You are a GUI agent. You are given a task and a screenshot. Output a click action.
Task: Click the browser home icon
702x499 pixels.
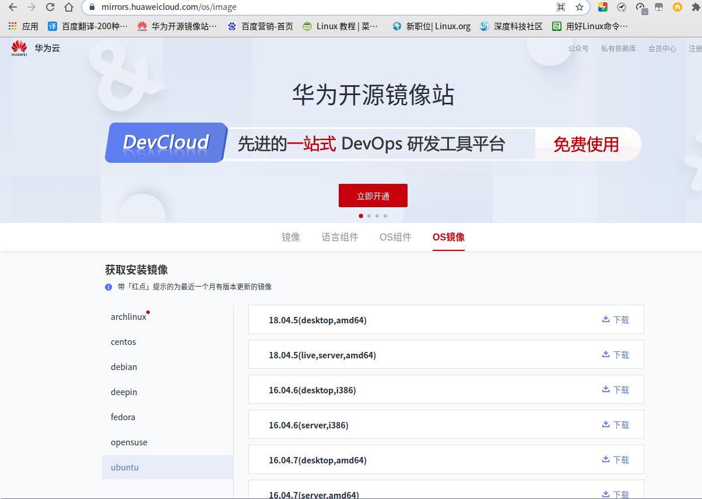click(69, 7)
